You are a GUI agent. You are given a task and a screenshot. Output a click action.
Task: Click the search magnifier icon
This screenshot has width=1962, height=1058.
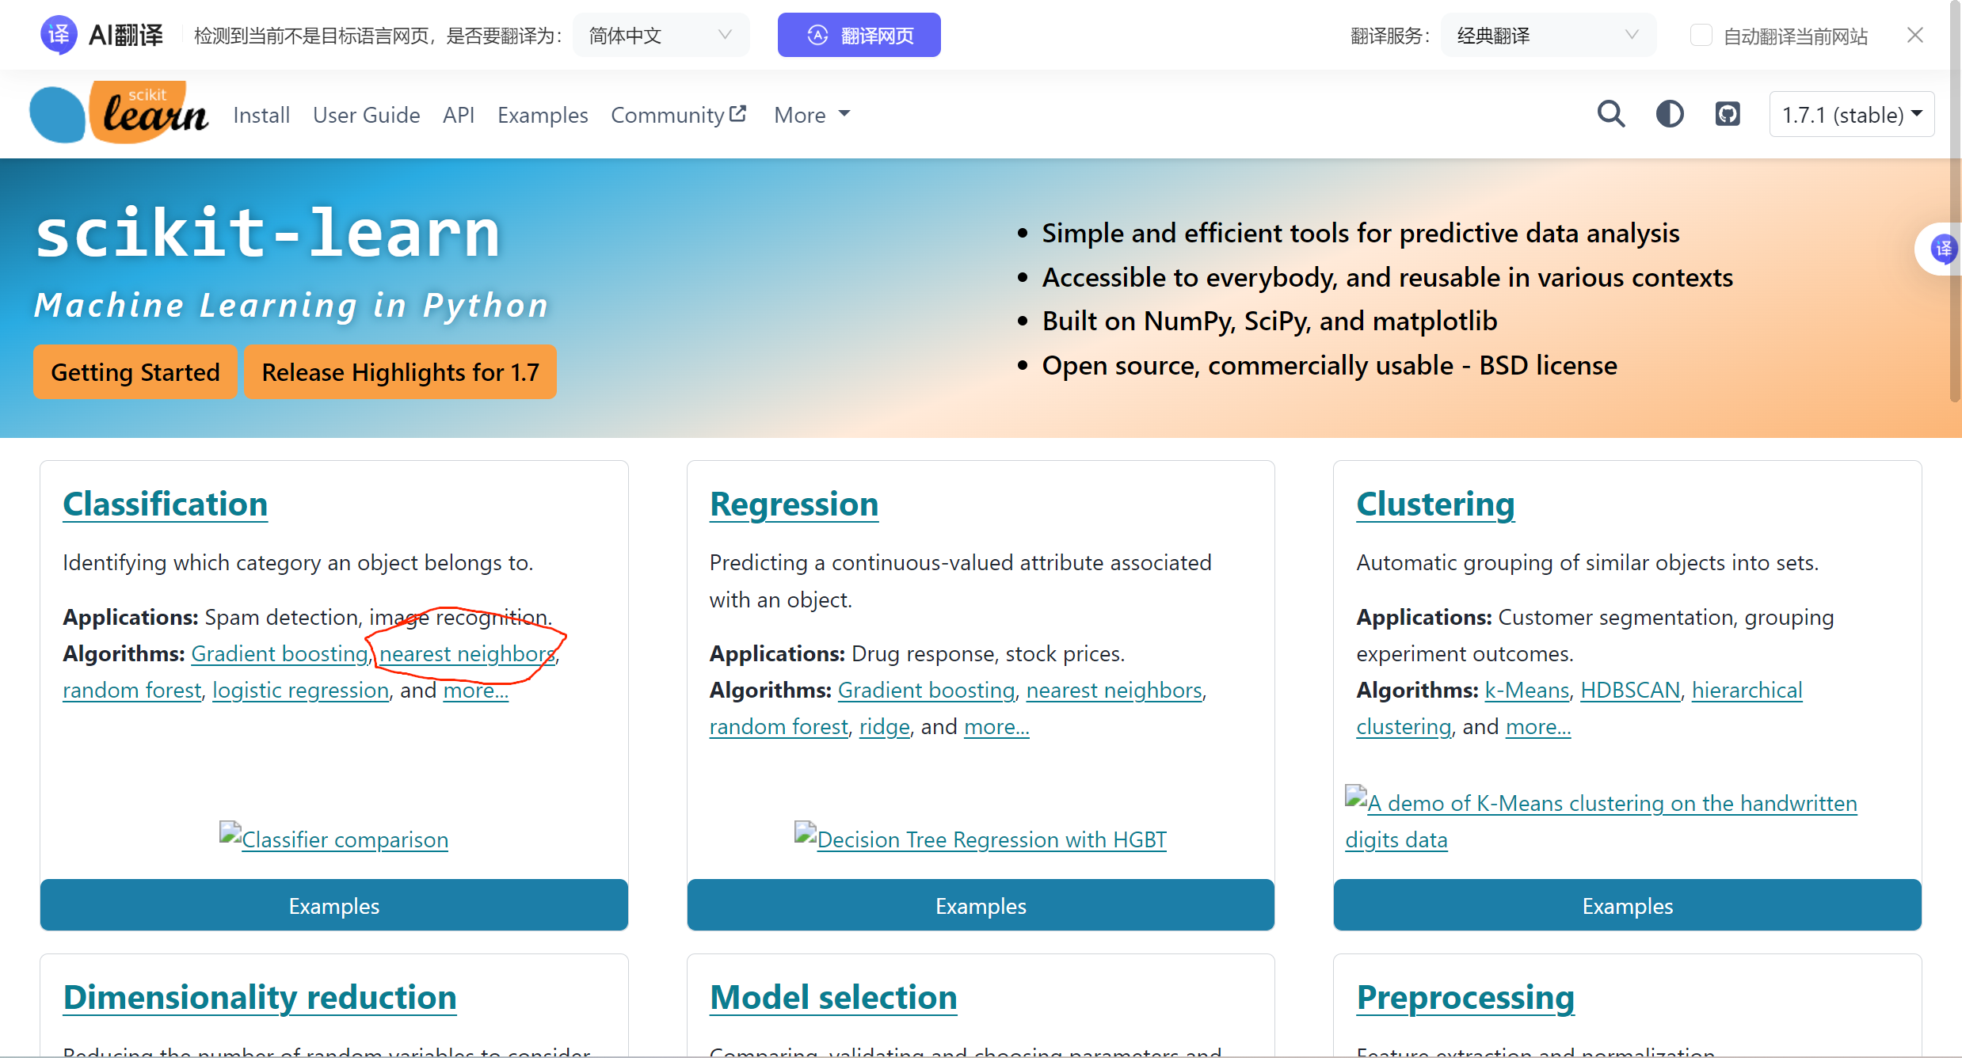pos(1610,114)
